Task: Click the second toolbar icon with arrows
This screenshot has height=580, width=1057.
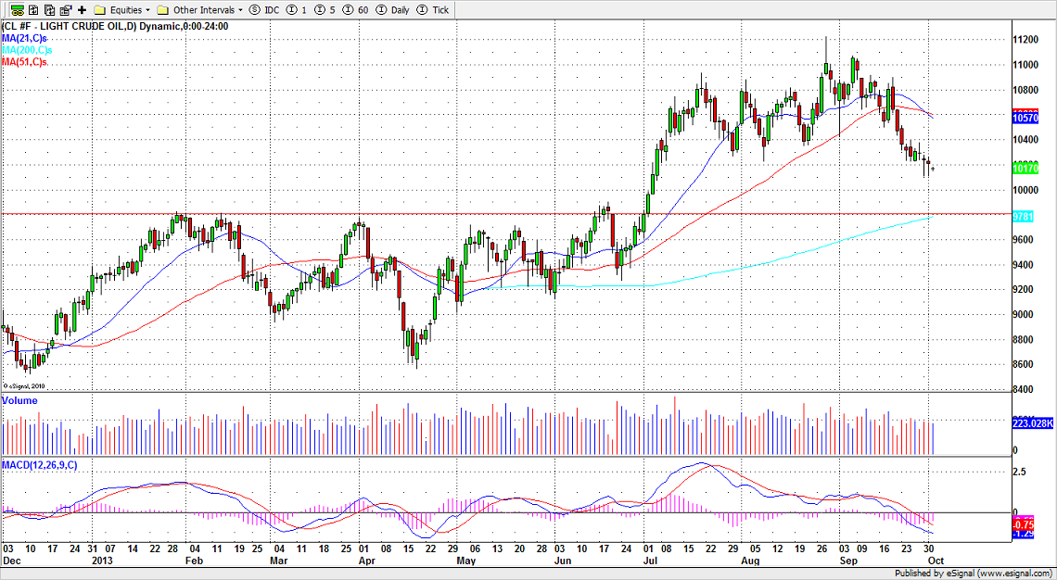Action: pos(32,10)
